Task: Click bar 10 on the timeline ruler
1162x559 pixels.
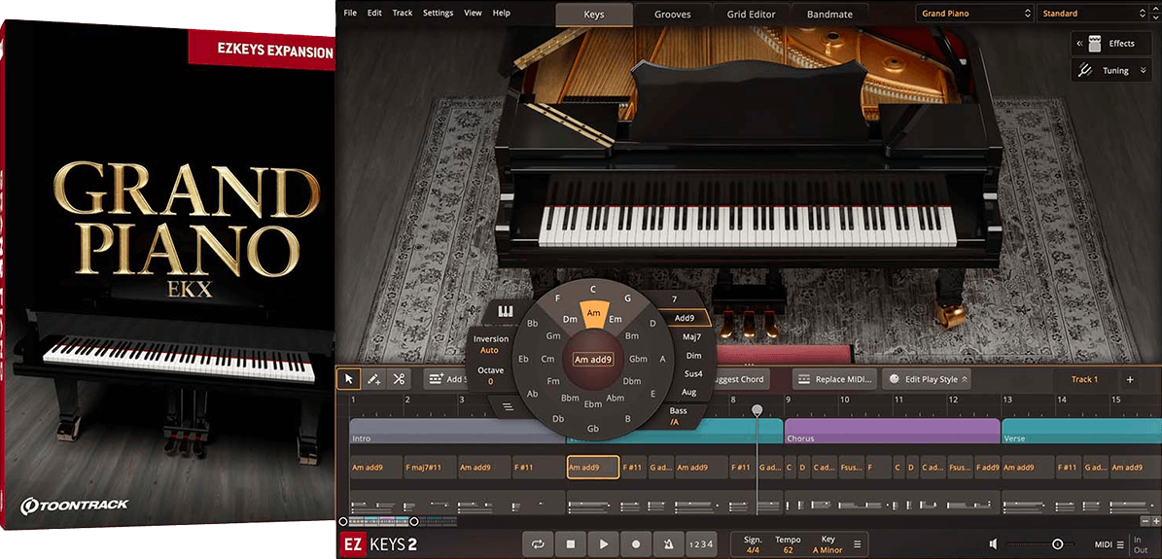Action: tap(844, 400)
